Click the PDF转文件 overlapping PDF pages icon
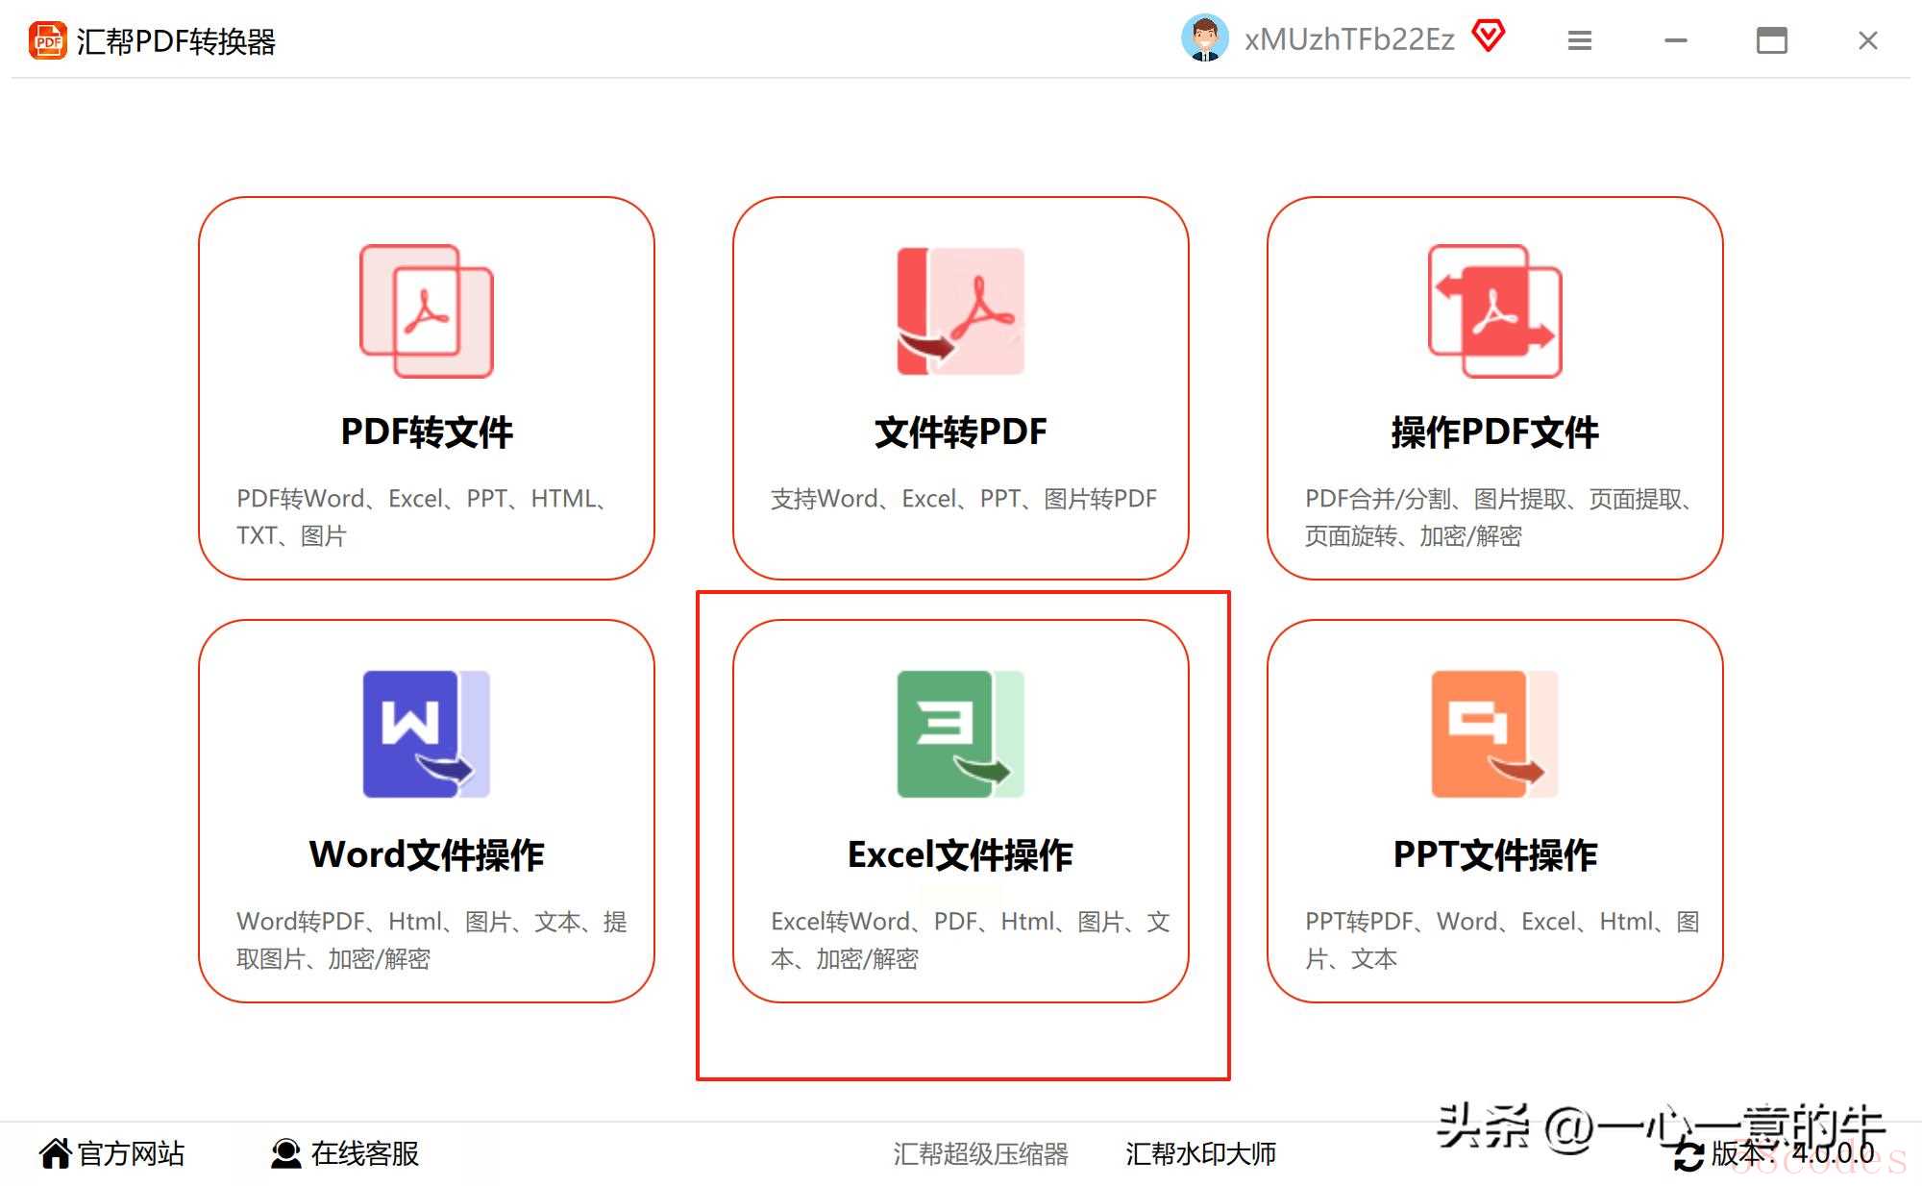 coord(427,310)
